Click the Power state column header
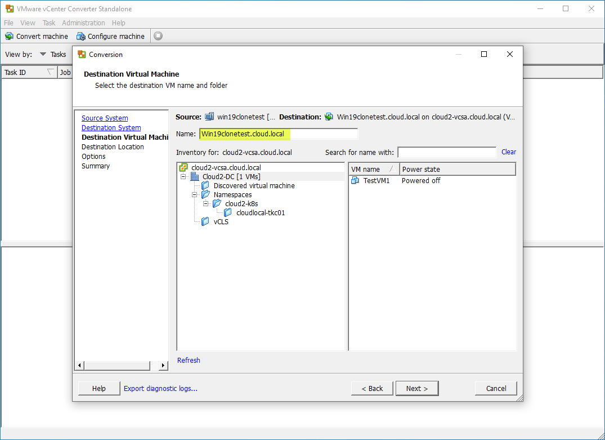Screen dimensions: 605x440 coord(458,169)
